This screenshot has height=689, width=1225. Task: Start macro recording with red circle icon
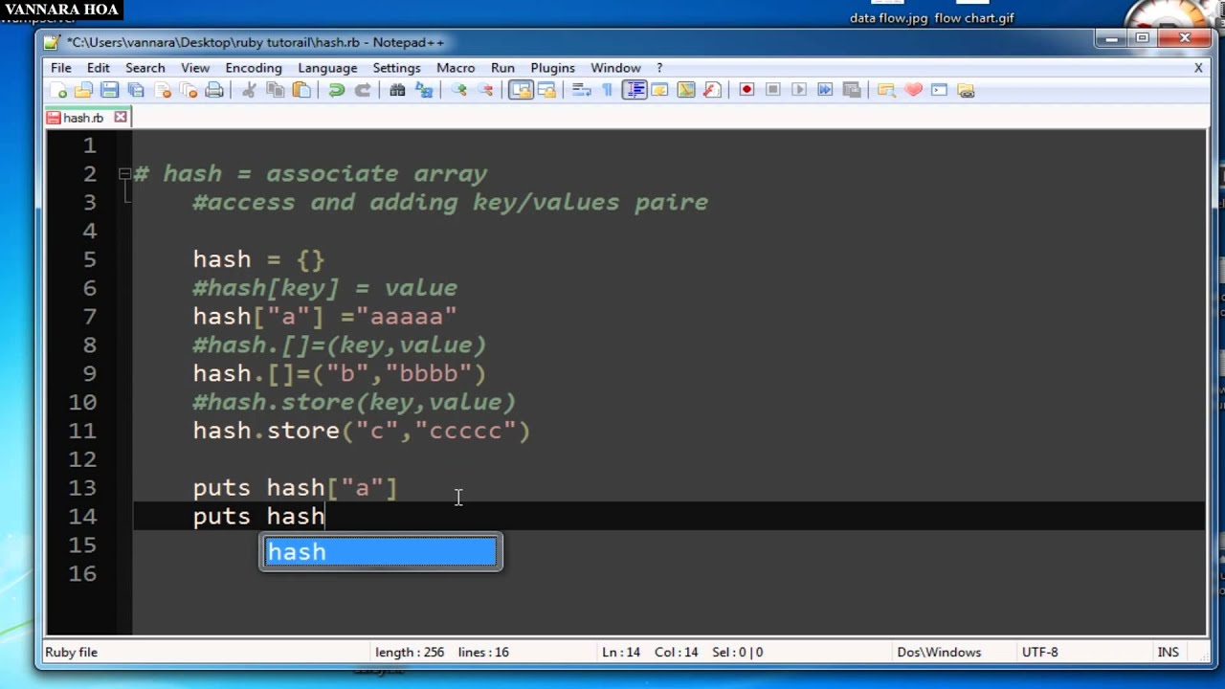pyautogui.click(x=746, y=90)
